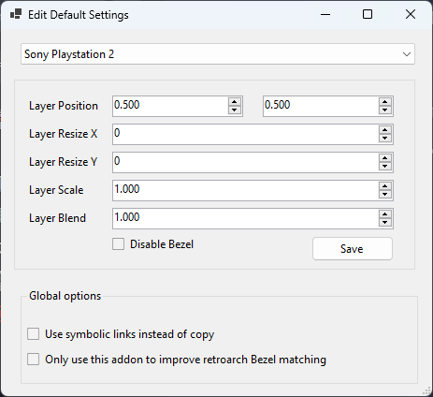Decrease the Layer Position Y value arrow
This screenshot has height=397, width=433.
[385, 110]
